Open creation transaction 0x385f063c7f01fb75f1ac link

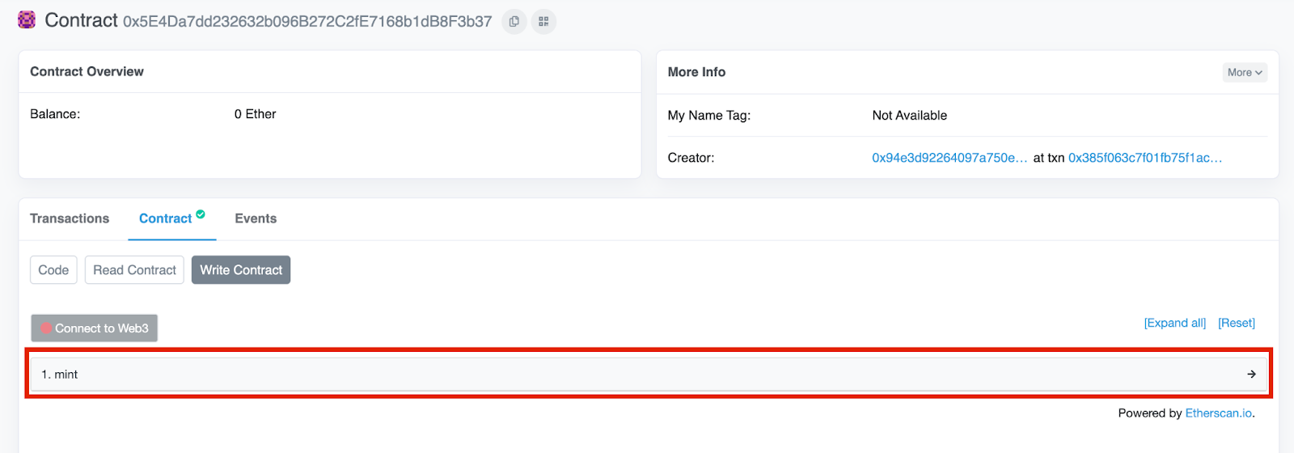tap(1145, 158)
